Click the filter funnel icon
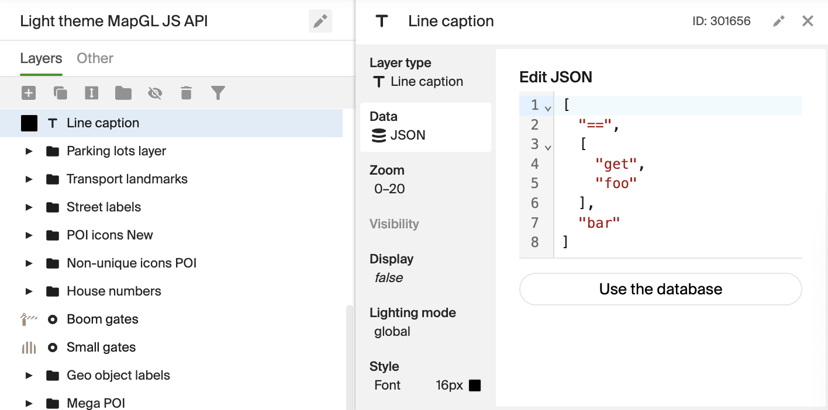Viewport: 828px width, 410px height. tap(218, 93)
